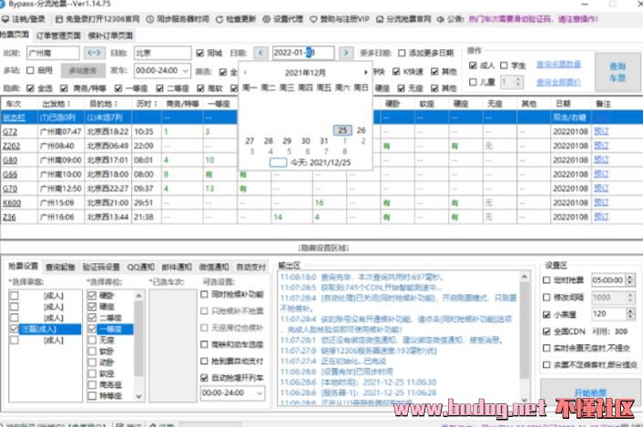Toggle 同城 checkbox next to destination
Image resolution: width=643 pixels, height=427 pixels.
(x=200, y=54)
